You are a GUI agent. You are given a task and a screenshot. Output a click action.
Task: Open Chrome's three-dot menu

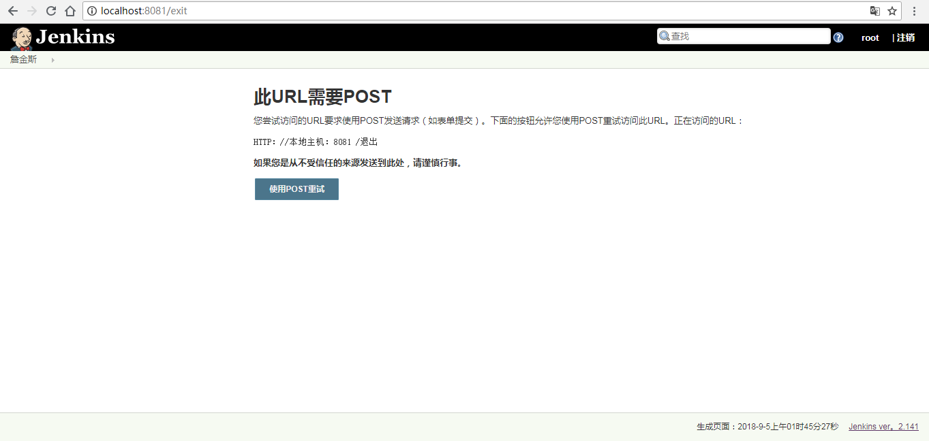tap(915, 10)
